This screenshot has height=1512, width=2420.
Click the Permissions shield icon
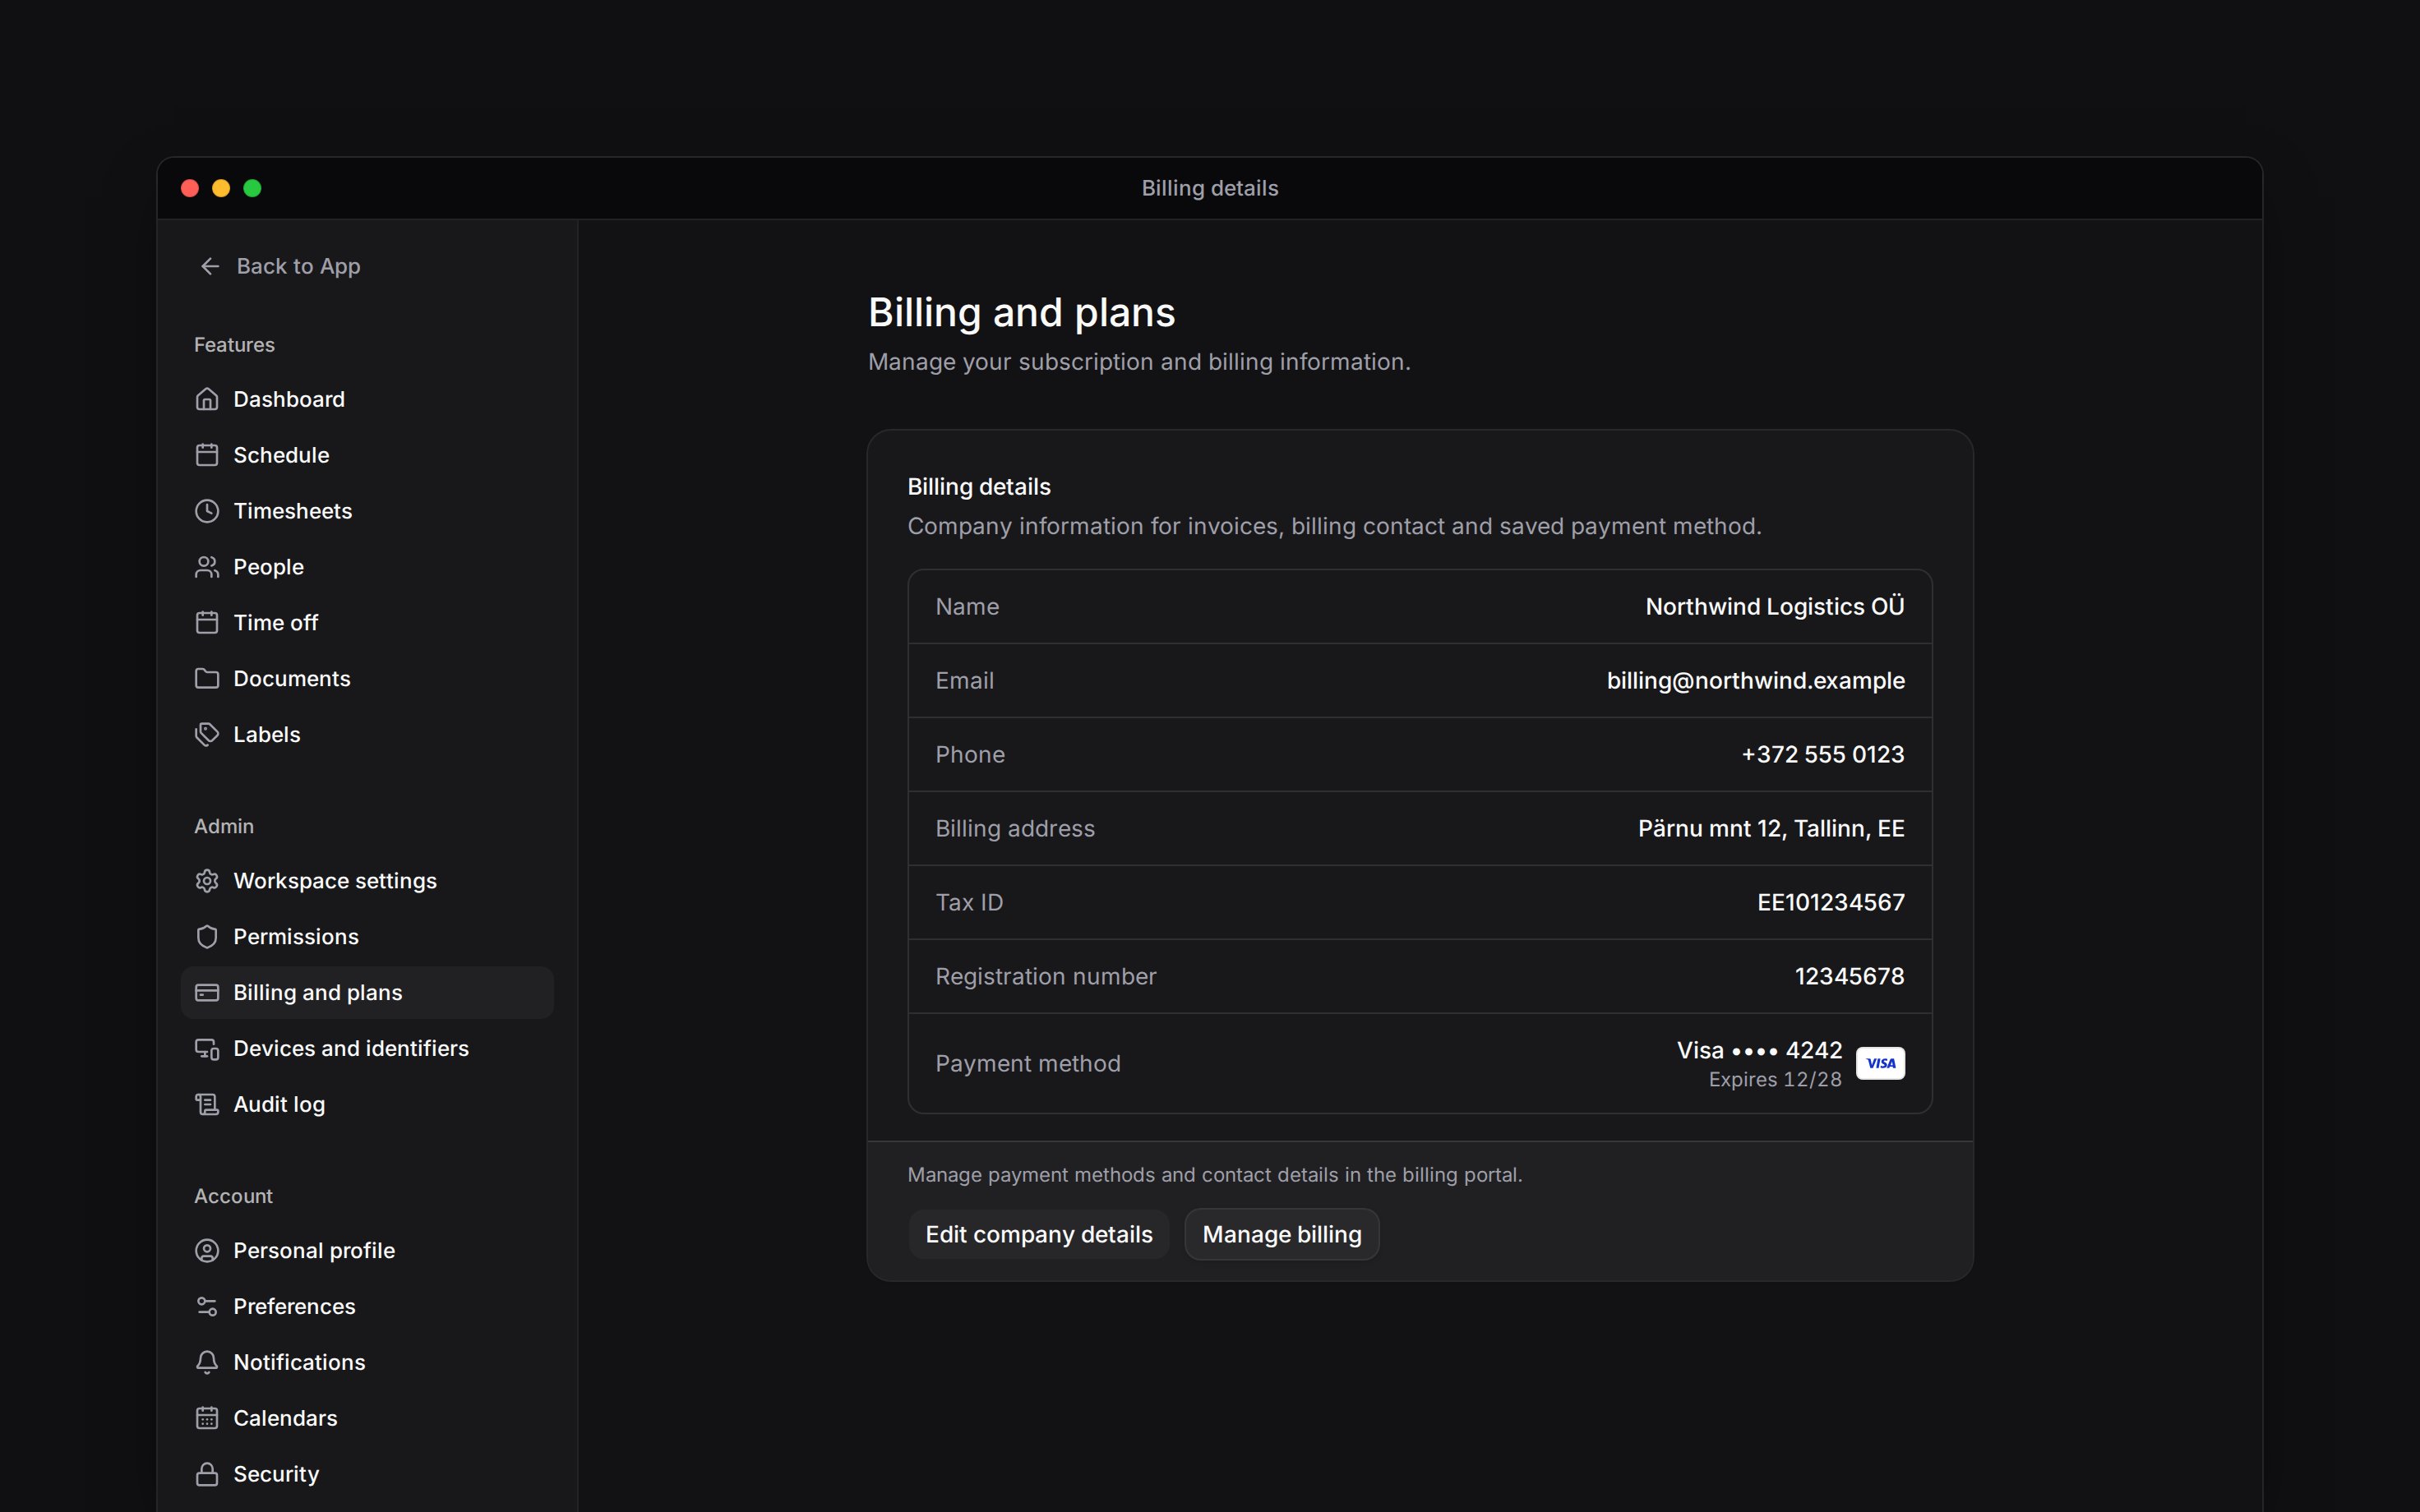point(207,937)
